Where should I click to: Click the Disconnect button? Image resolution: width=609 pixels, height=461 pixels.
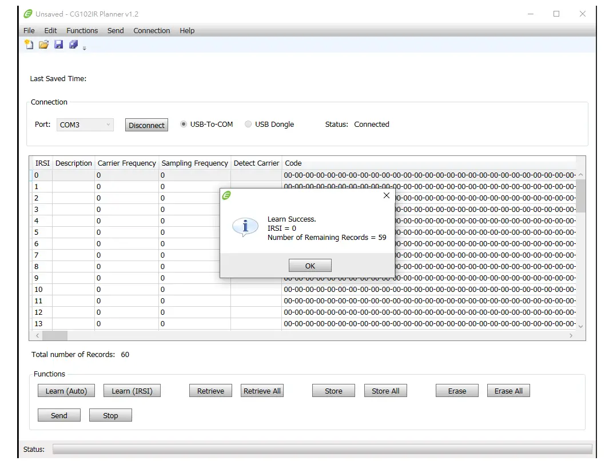[x=146, y=125]
